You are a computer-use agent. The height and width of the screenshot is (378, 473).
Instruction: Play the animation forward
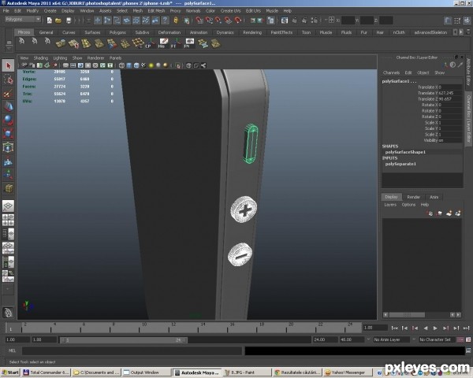pyautogui.click(x=435, y=328)
